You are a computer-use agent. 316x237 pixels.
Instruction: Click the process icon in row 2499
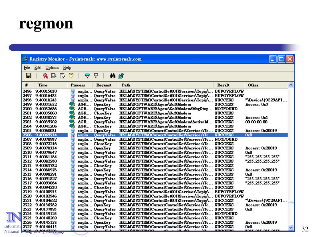(72, 104)
